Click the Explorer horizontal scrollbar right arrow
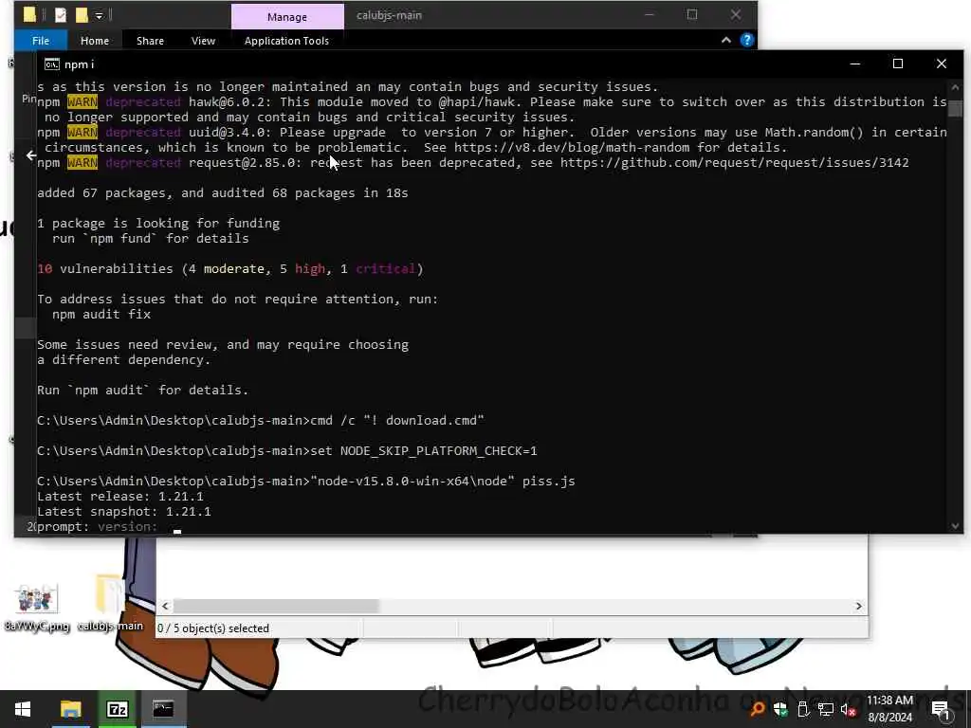The image size is (971, 728). (x=859, y=606)
